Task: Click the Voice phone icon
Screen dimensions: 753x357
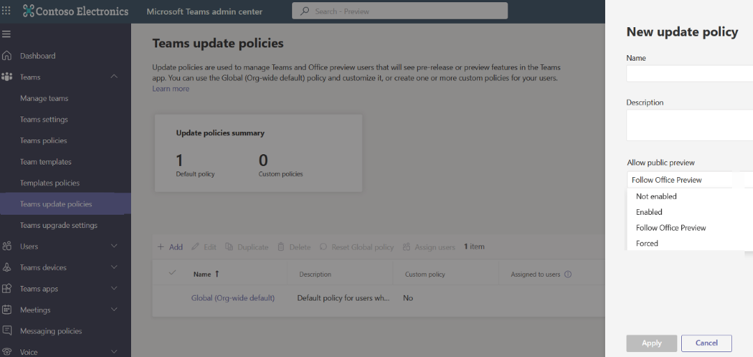Action: pyautogui.click(x=7, y=351)
